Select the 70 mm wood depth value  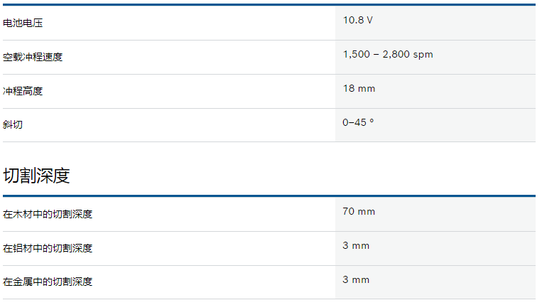359,211
